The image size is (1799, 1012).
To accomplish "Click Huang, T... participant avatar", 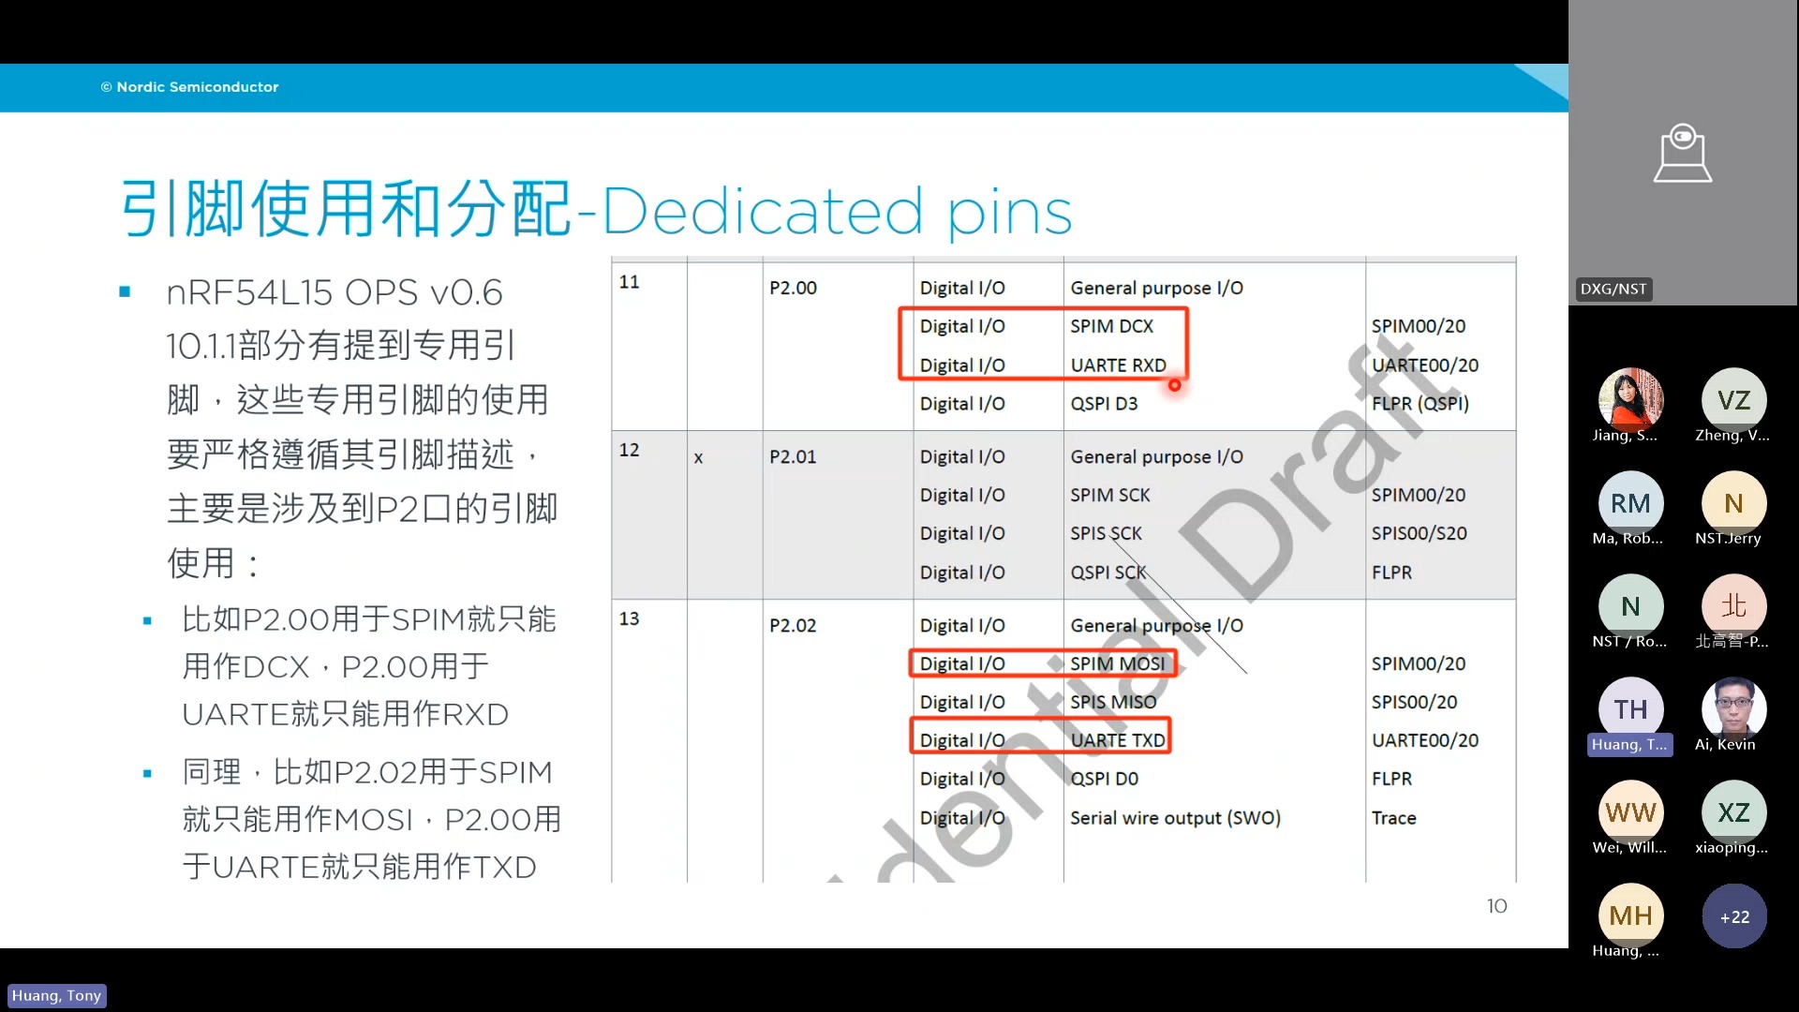I will (x=1628, y=708).
